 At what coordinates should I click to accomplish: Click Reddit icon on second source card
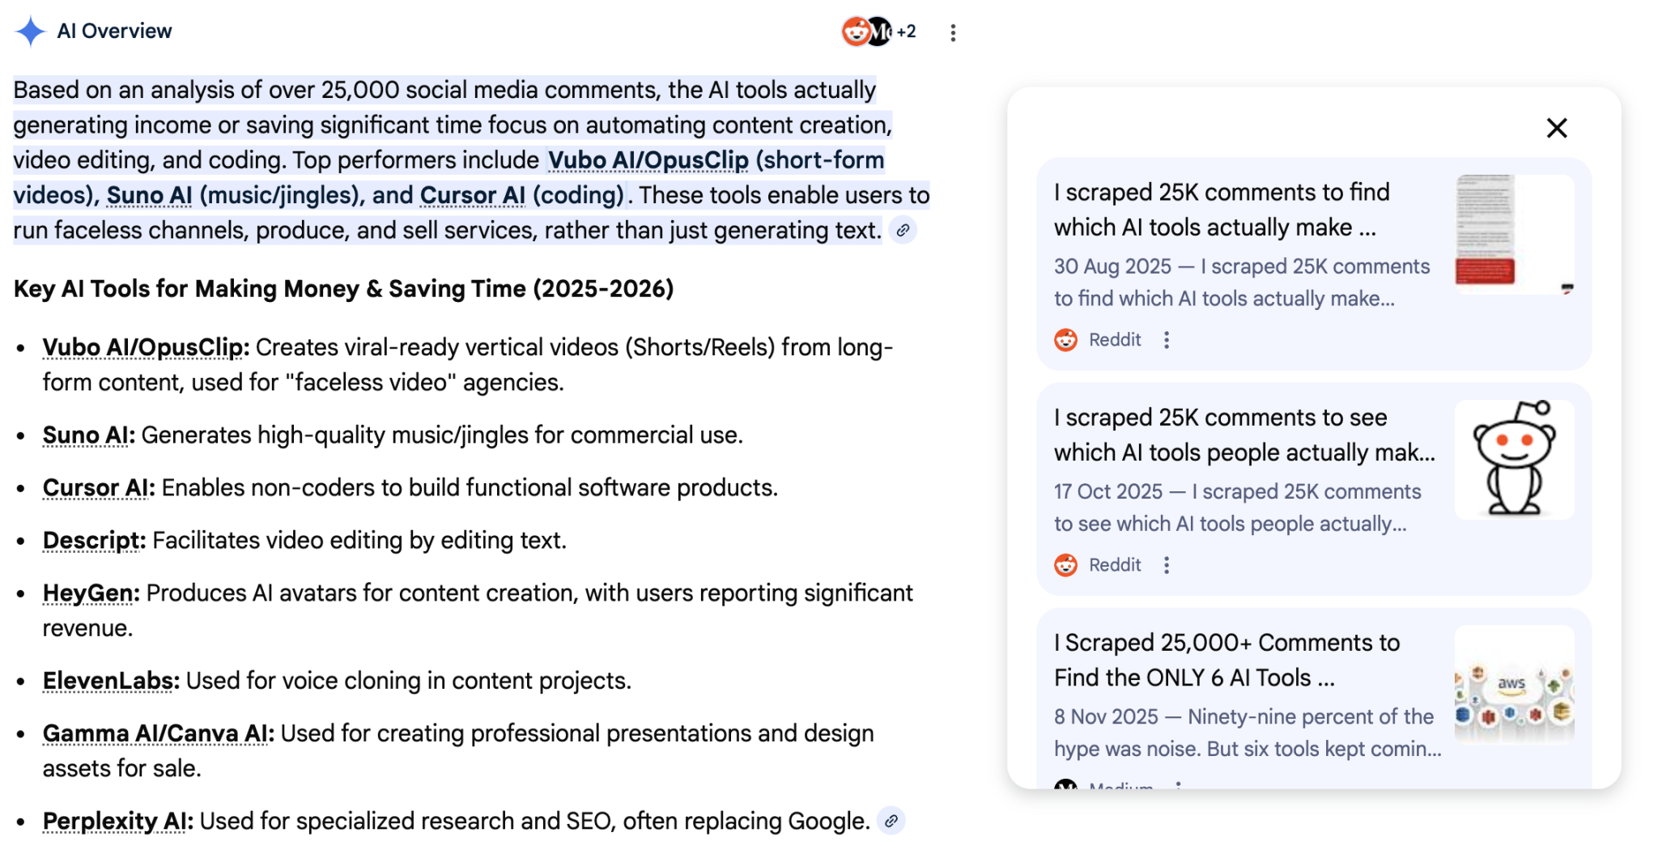(1065, 565)
